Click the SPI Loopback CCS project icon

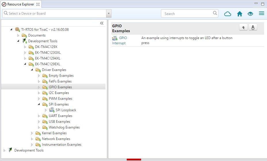tap(52, 110)
